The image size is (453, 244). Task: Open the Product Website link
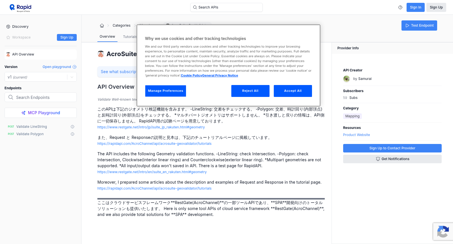tap(356, 135)
